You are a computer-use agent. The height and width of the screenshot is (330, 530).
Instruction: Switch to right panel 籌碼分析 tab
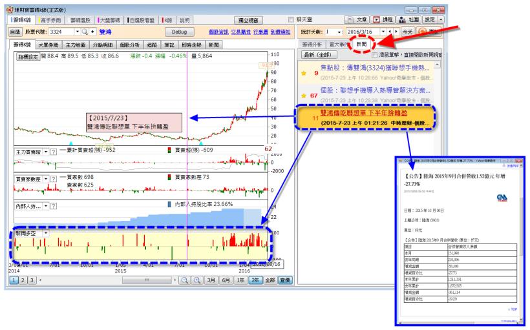tap(312, 45)
